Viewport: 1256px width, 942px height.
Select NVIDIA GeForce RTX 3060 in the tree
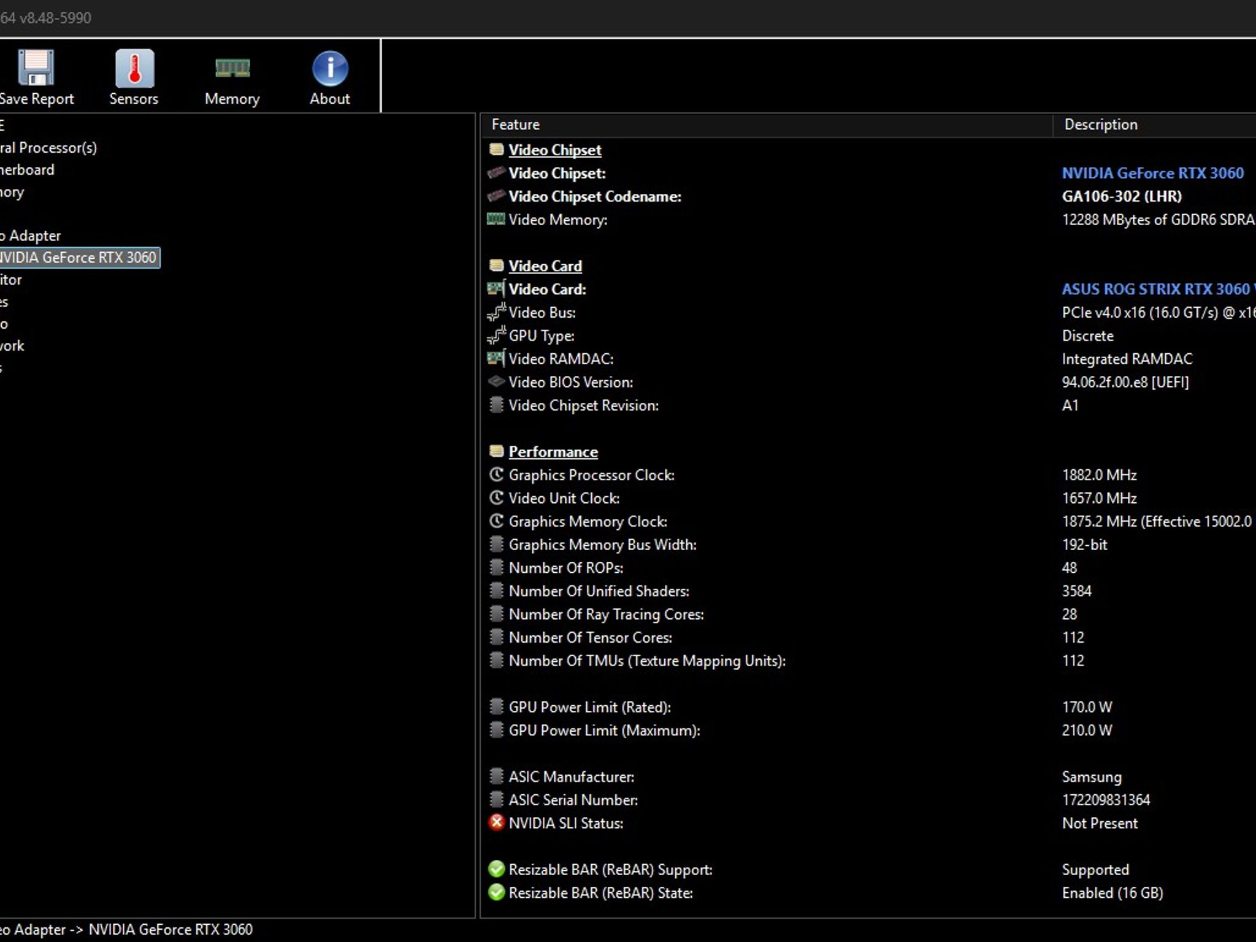[x=78, y=258]
